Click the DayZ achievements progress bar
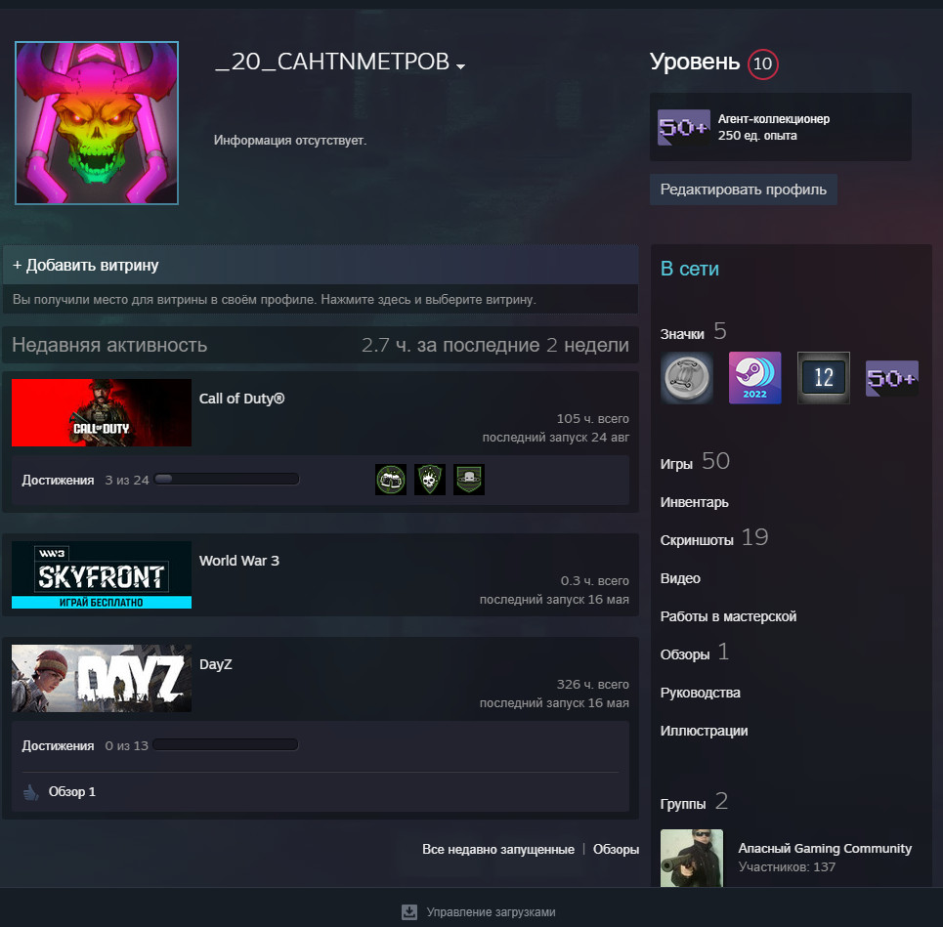943x927 pixels. (226, 745)
